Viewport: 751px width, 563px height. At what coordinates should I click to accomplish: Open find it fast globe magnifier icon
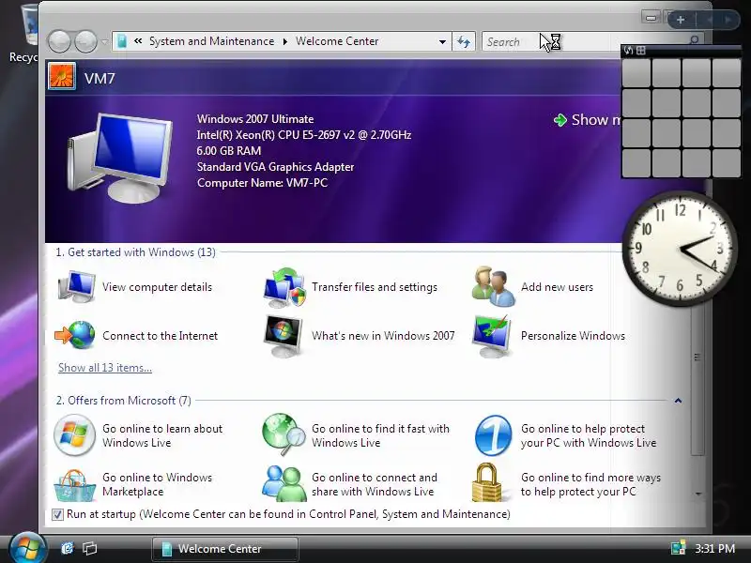tap(284, 434)
